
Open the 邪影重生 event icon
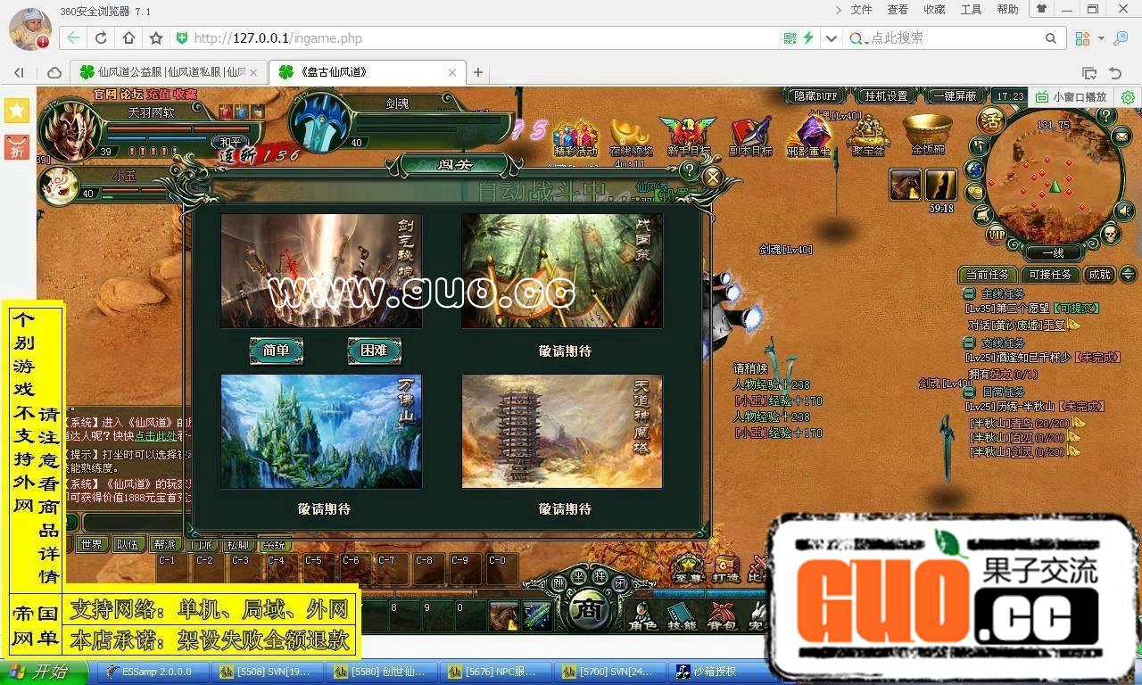coord(808,136)
